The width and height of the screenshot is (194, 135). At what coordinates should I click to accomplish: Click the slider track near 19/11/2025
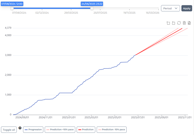pos(129,8)
